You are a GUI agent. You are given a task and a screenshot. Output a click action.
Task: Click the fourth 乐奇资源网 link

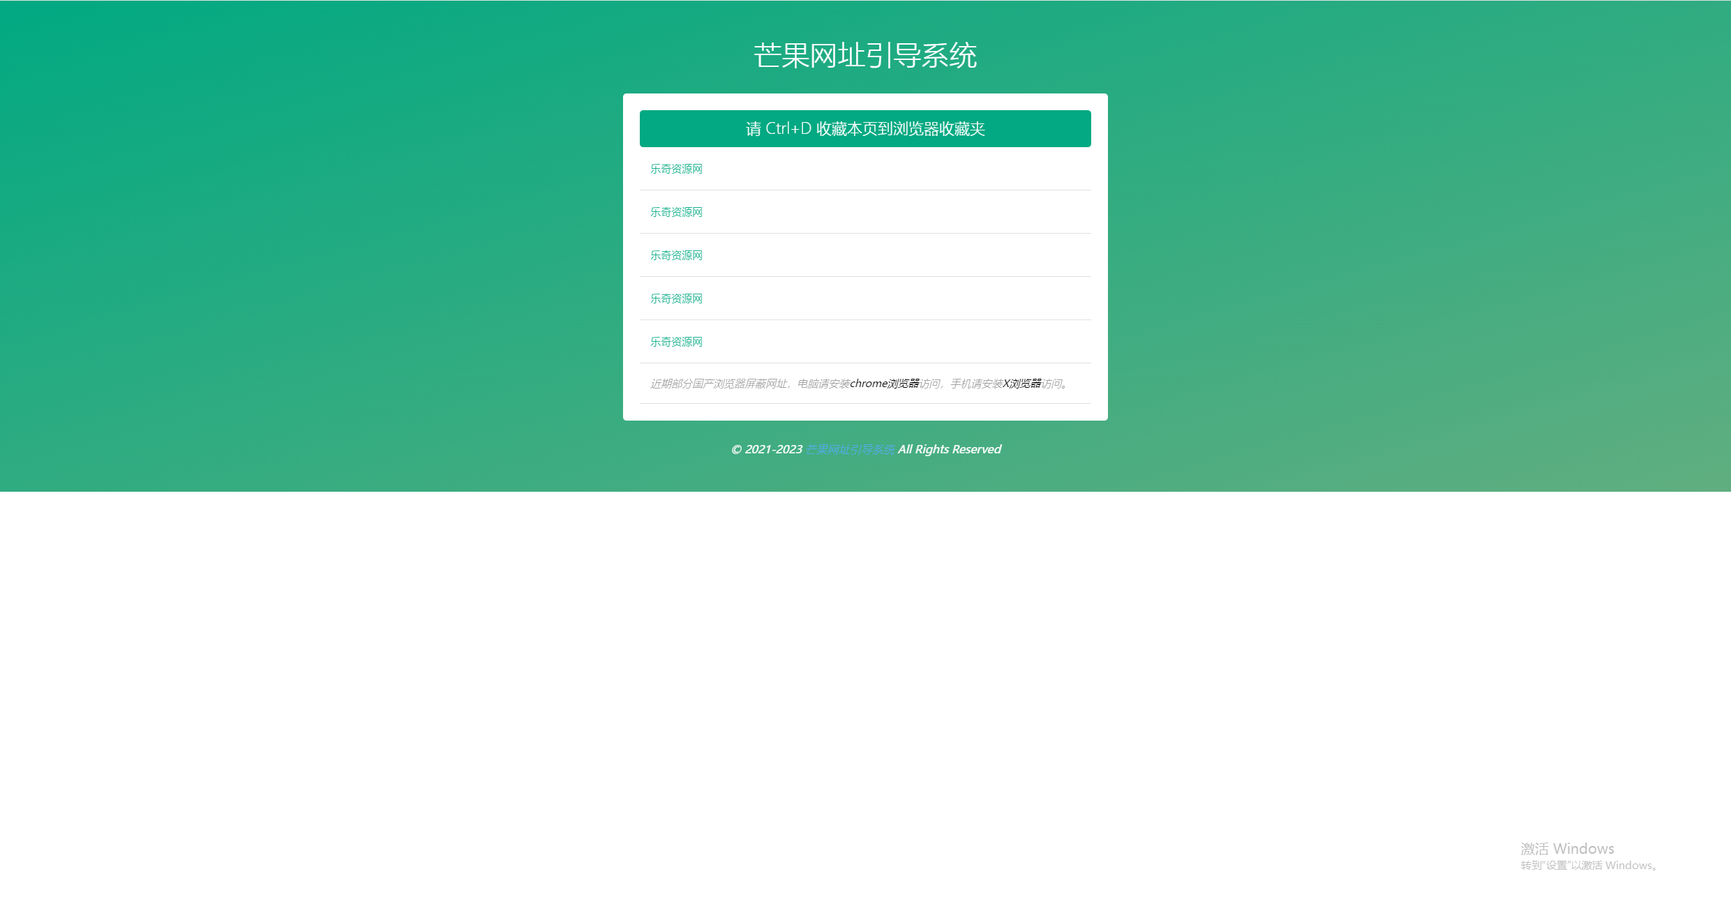pos(675,298)
